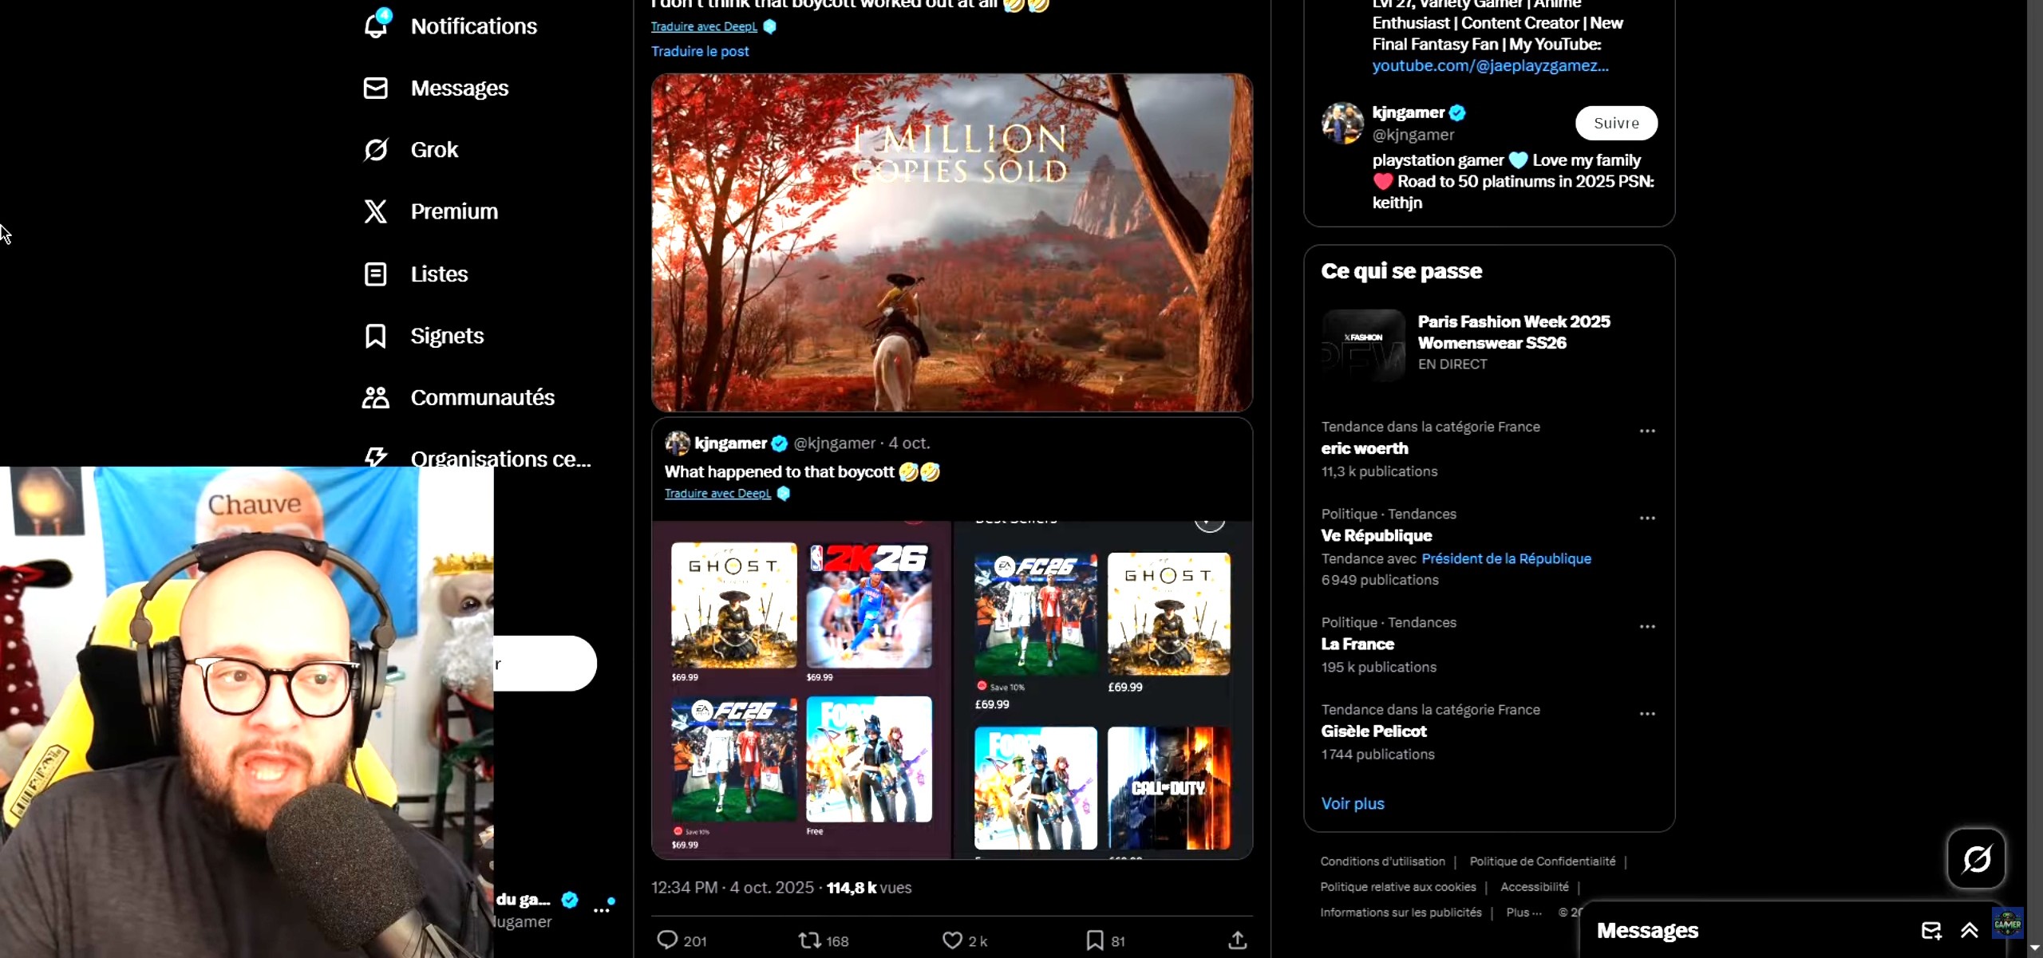Like the post with the heart icon
The image size is (2043, 958).
click(952, 940)
